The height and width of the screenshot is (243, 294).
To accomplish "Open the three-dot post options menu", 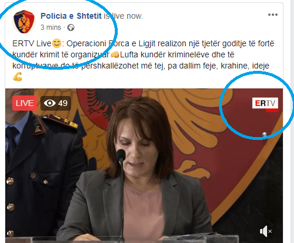I will click(273, 15).
